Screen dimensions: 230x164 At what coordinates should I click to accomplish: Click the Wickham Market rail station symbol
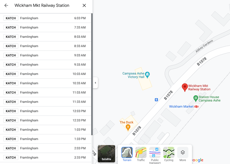197,107
